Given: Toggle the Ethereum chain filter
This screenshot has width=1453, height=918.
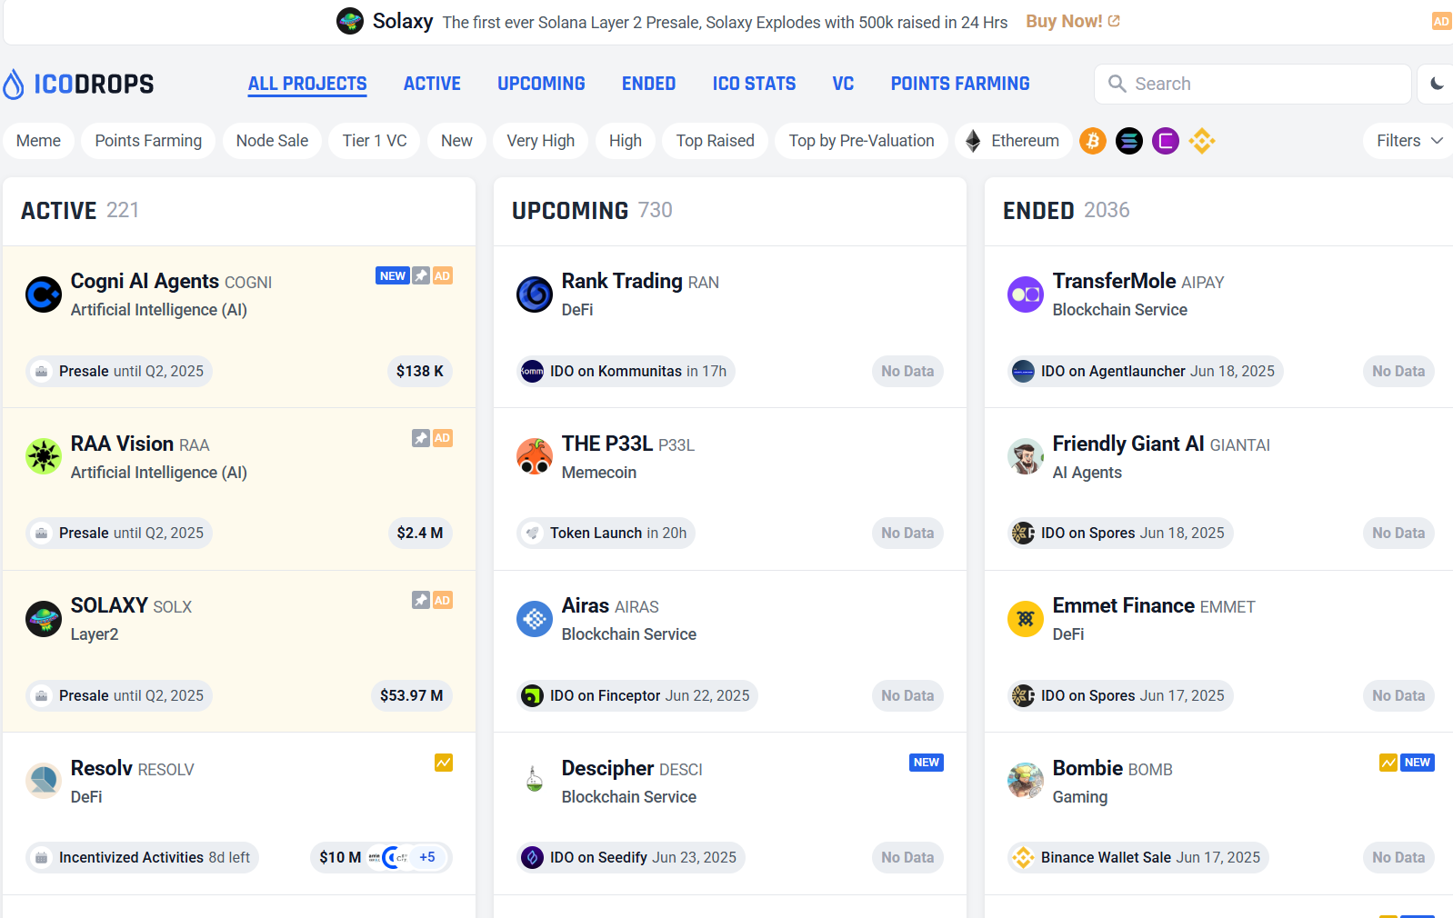Looking at the screenshot, I should 1013,141.
